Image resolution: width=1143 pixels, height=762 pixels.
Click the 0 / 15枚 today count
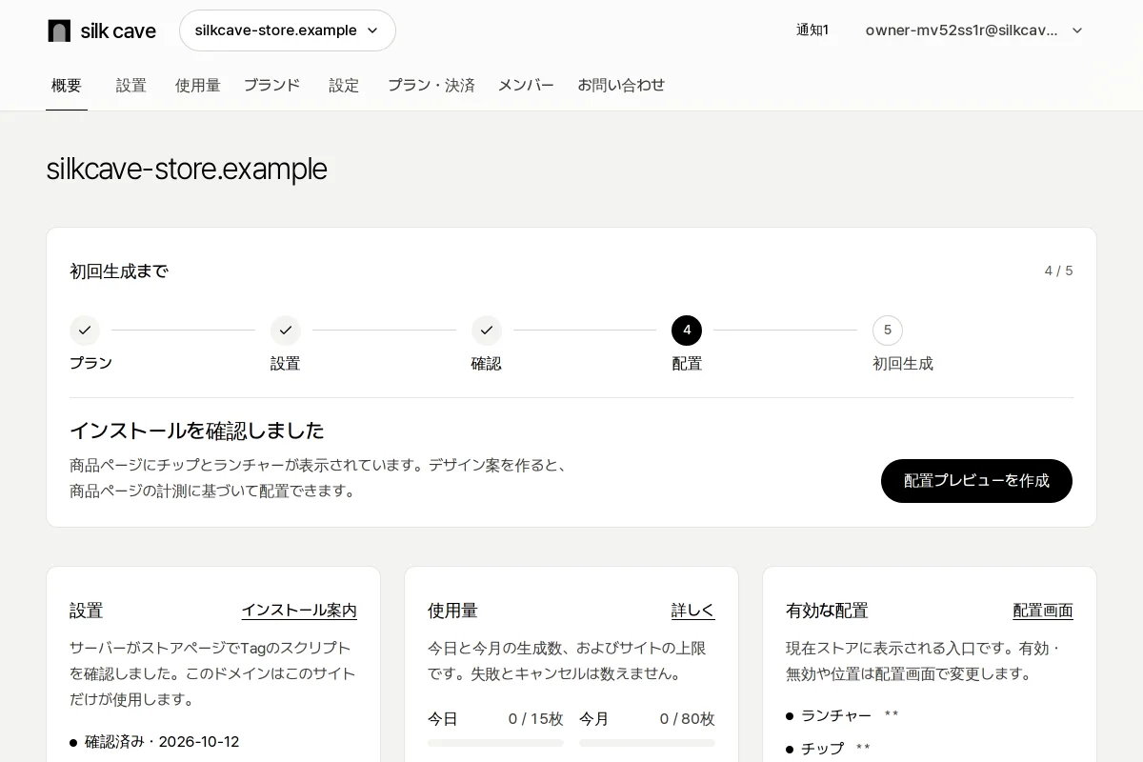coord(535,719)
